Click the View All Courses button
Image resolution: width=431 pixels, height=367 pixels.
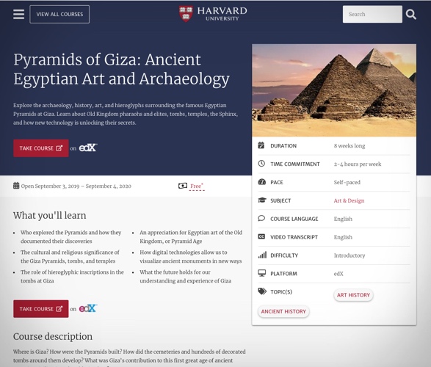click(x=59, y=14)
